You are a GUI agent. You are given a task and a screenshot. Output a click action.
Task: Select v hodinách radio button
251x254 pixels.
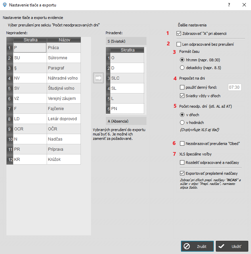tap(182, 123)
